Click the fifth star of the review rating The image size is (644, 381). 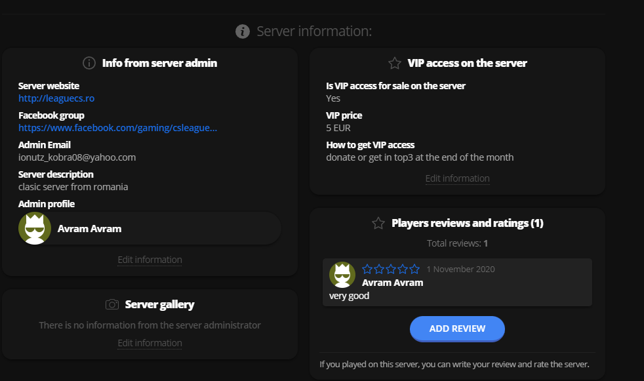point(414,269)
